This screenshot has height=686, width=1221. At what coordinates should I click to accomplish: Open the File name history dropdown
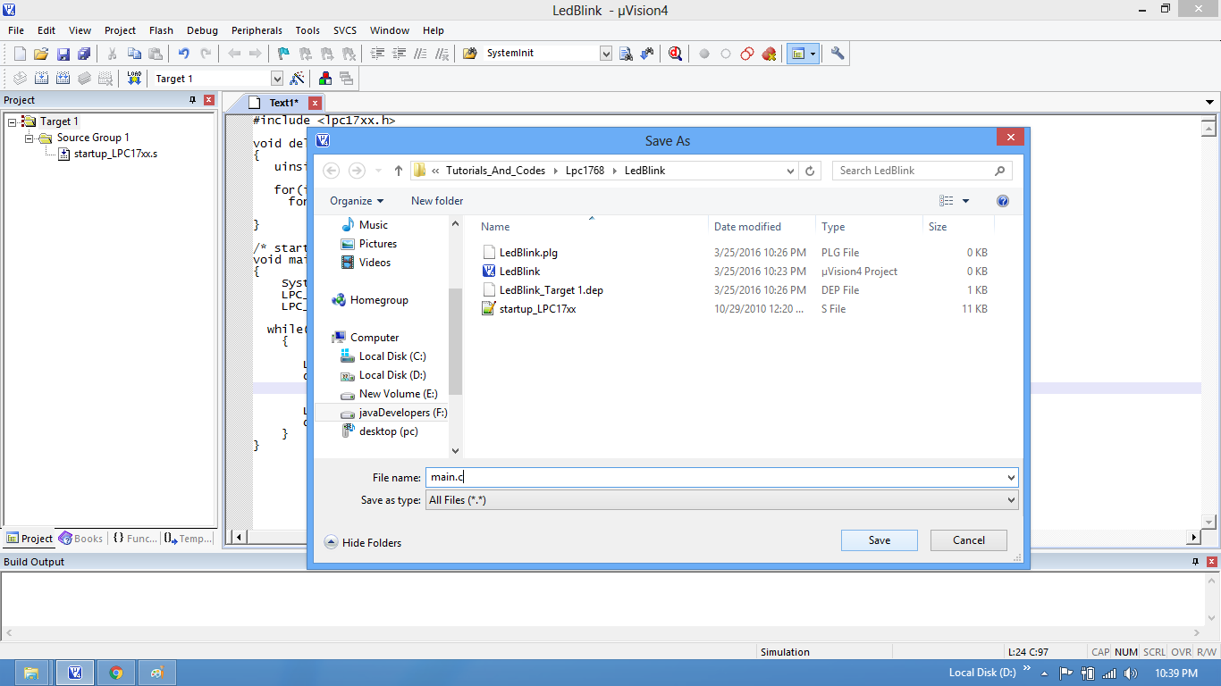(1011, 478)
